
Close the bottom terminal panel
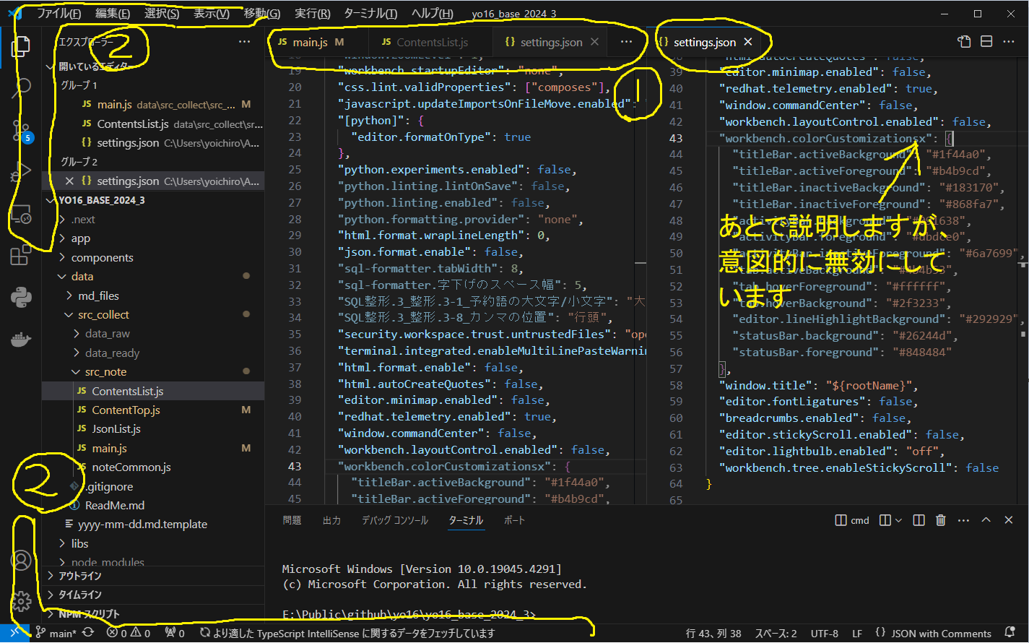[1009, 520]
